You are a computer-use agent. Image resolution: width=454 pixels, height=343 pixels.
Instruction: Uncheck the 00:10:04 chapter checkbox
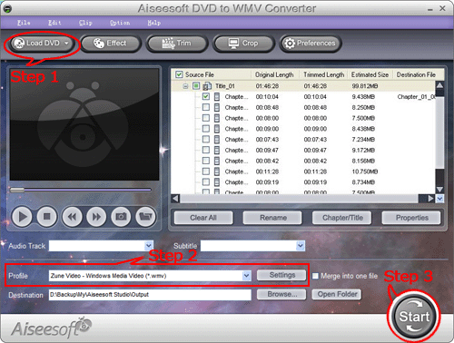pos(206,97)
